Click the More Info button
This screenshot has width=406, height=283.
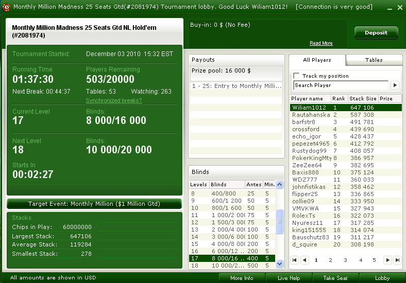coord(242,278)
